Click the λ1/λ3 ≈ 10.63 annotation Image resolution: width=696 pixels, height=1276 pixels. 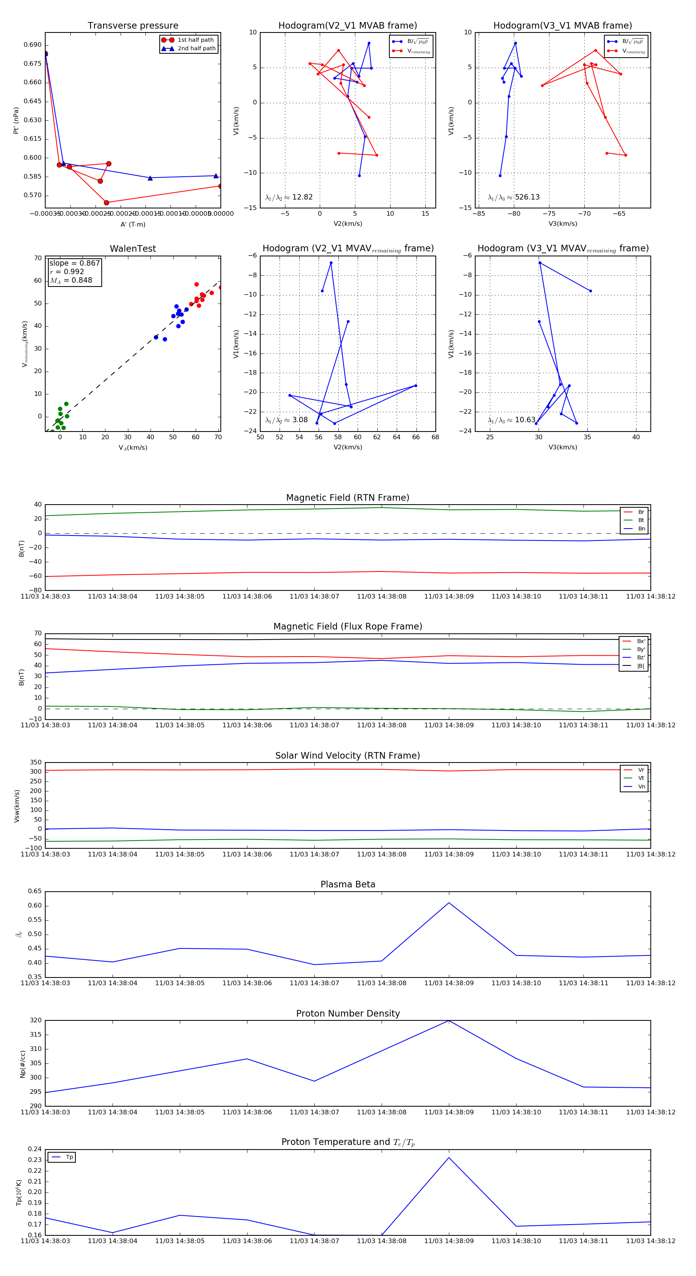pyautogui.click(x=512, y=420)
